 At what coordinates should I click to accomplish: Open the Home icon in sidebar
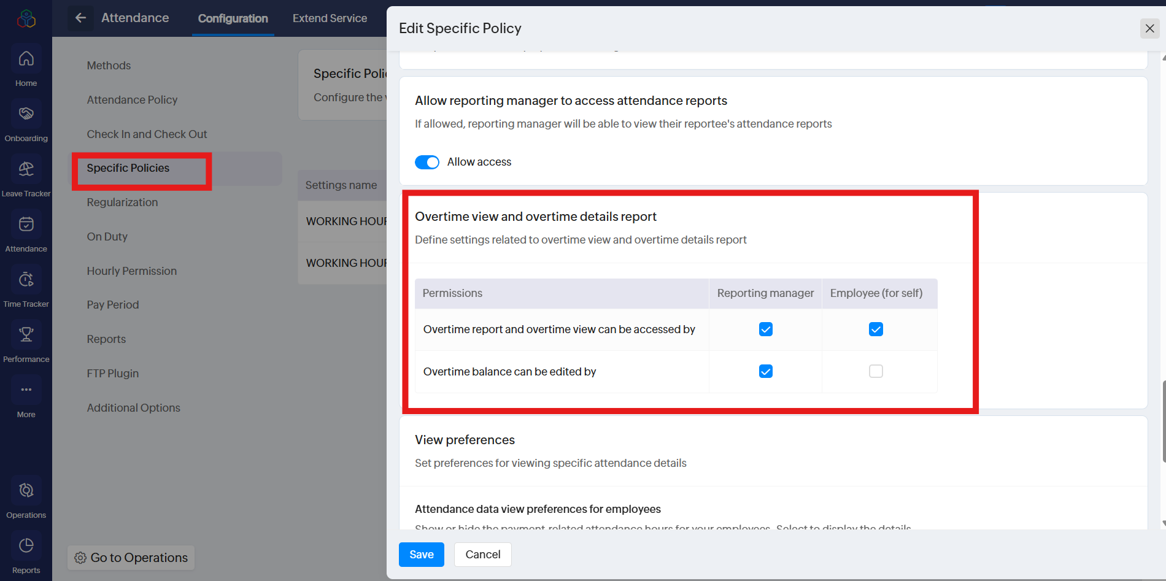pos(26,59)
